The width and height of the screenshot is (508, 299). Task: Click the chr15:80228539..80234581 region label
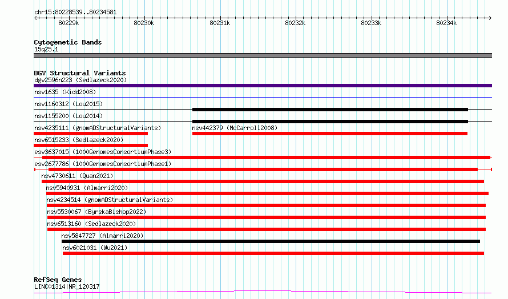tap(75, 13)
